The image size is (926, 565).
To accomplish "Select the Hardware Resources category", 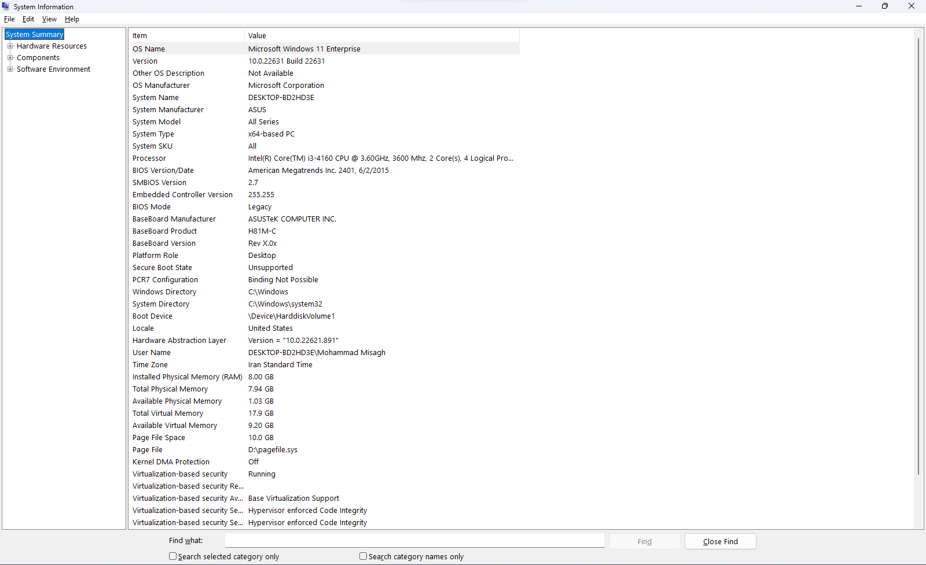I will 52,46.
